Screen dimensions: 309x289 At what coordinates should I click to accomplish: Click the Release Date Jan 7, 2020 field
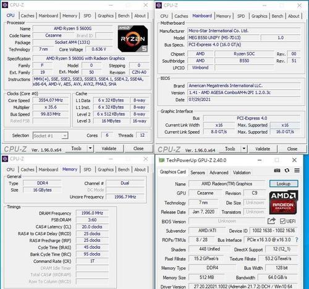[x=203, y=212]
